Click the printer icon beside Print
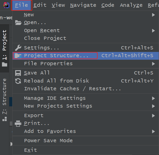Image resolution: width=159 pixels, height=155 pixels. pos(18,123)
